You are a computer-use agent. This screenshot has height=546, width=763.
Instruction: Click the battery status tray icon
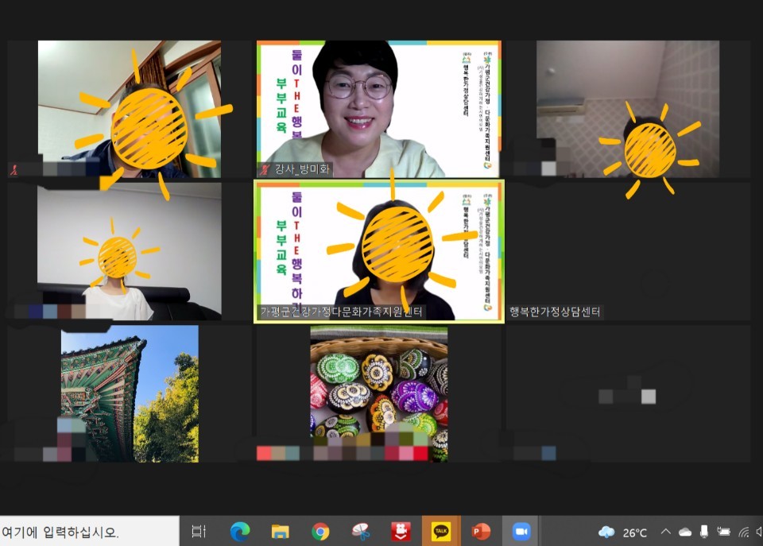(723, 532)
